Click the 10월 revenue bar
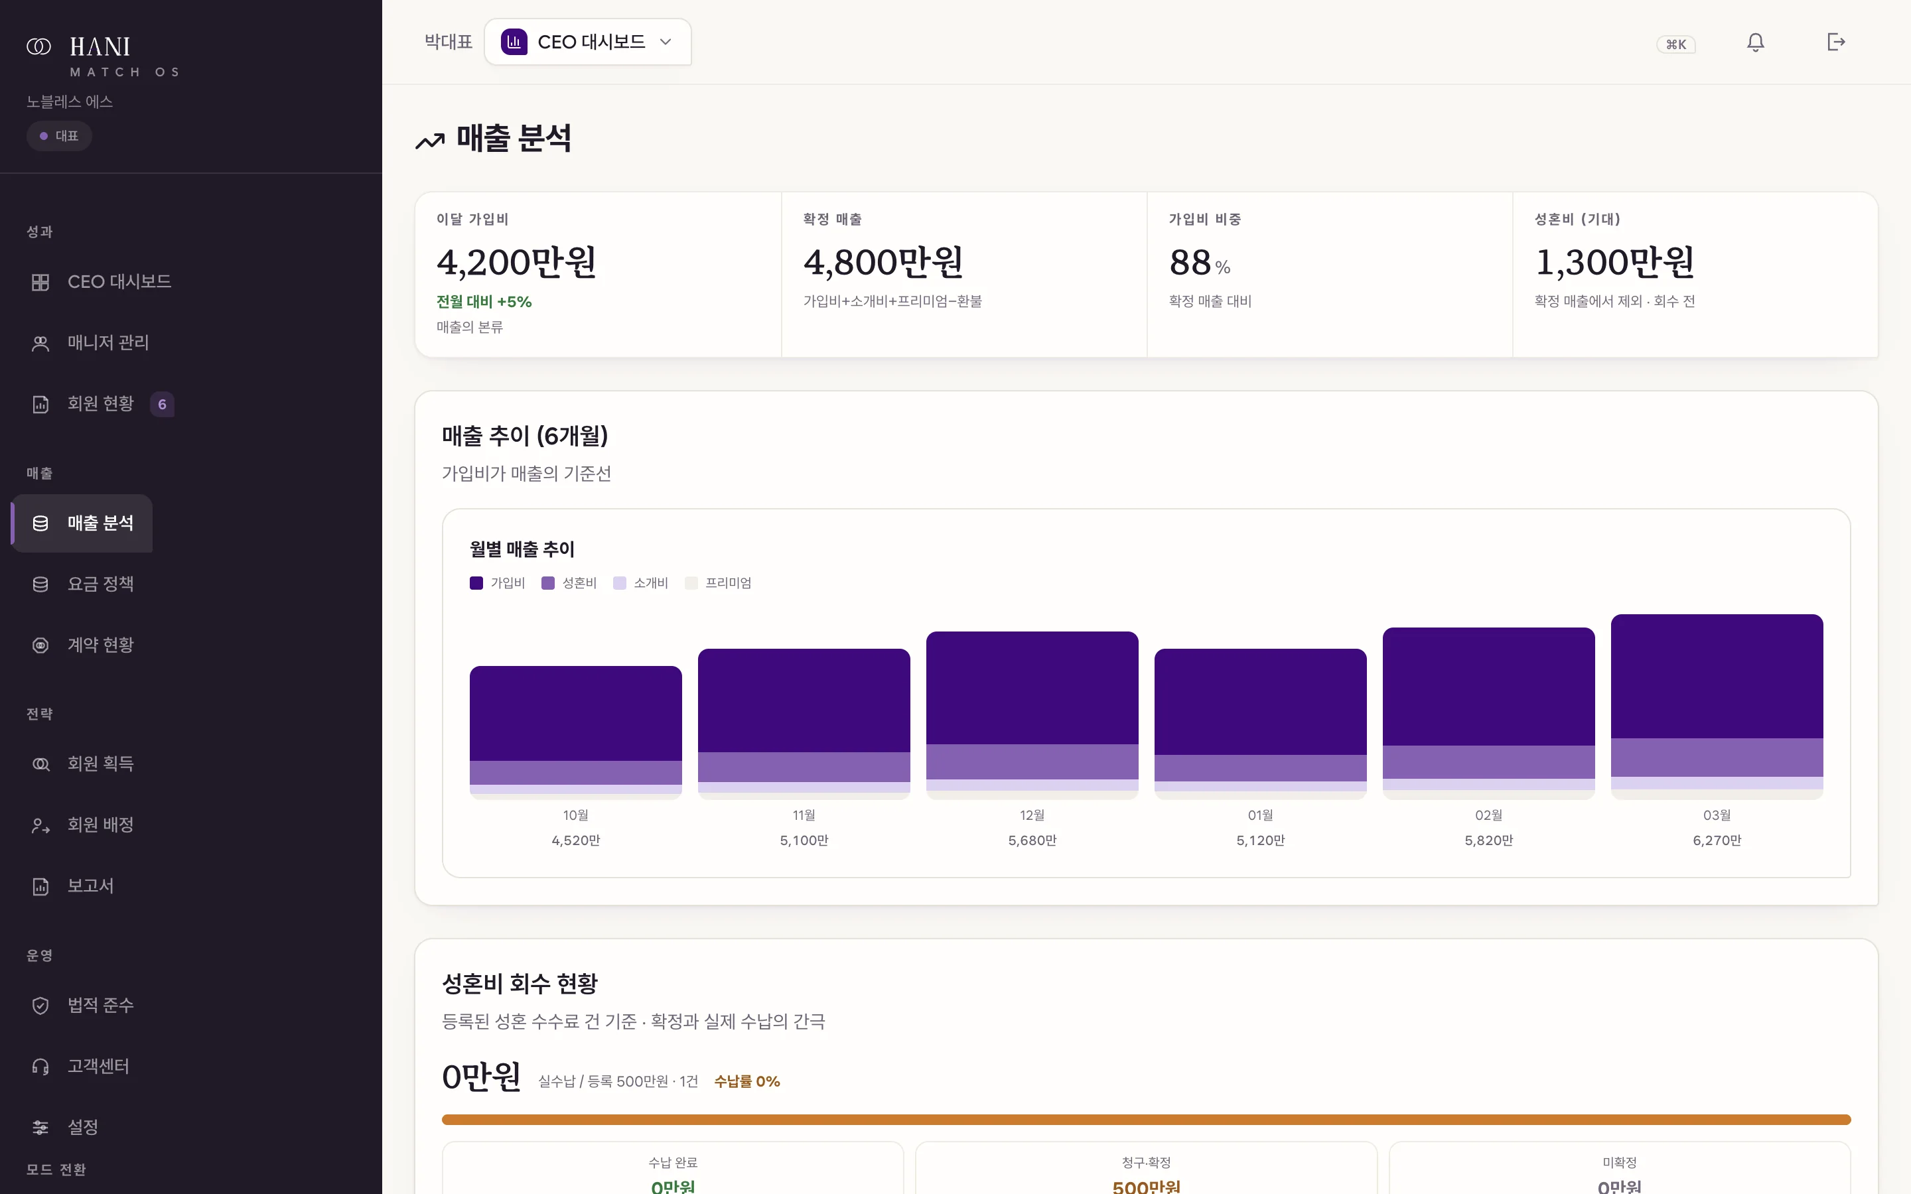 coord(576,732)
